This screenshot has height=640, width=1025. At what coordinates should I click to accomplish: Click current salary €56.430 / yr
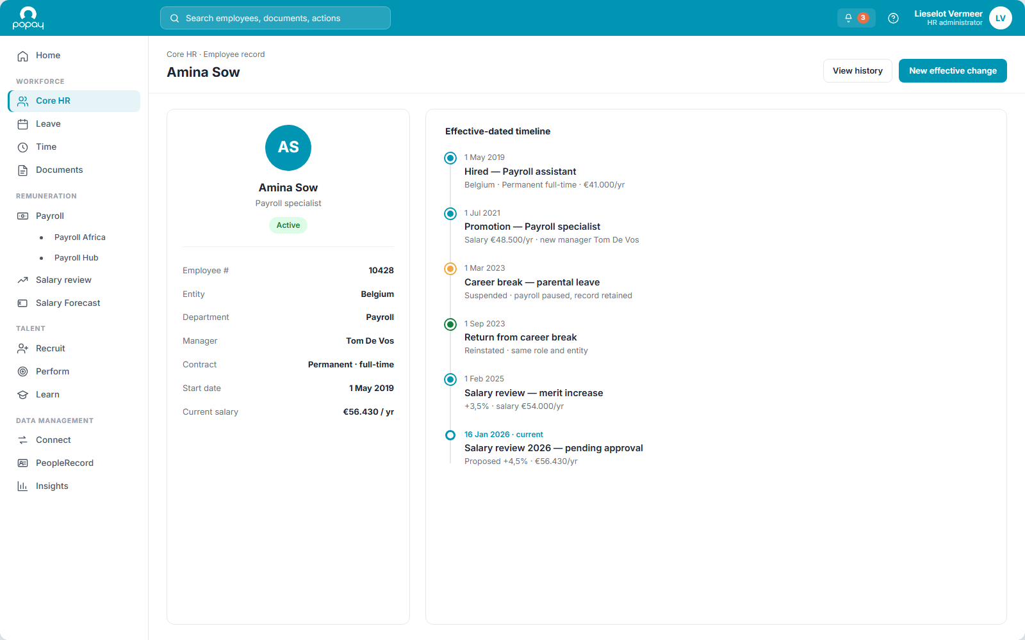pos(368,412)
